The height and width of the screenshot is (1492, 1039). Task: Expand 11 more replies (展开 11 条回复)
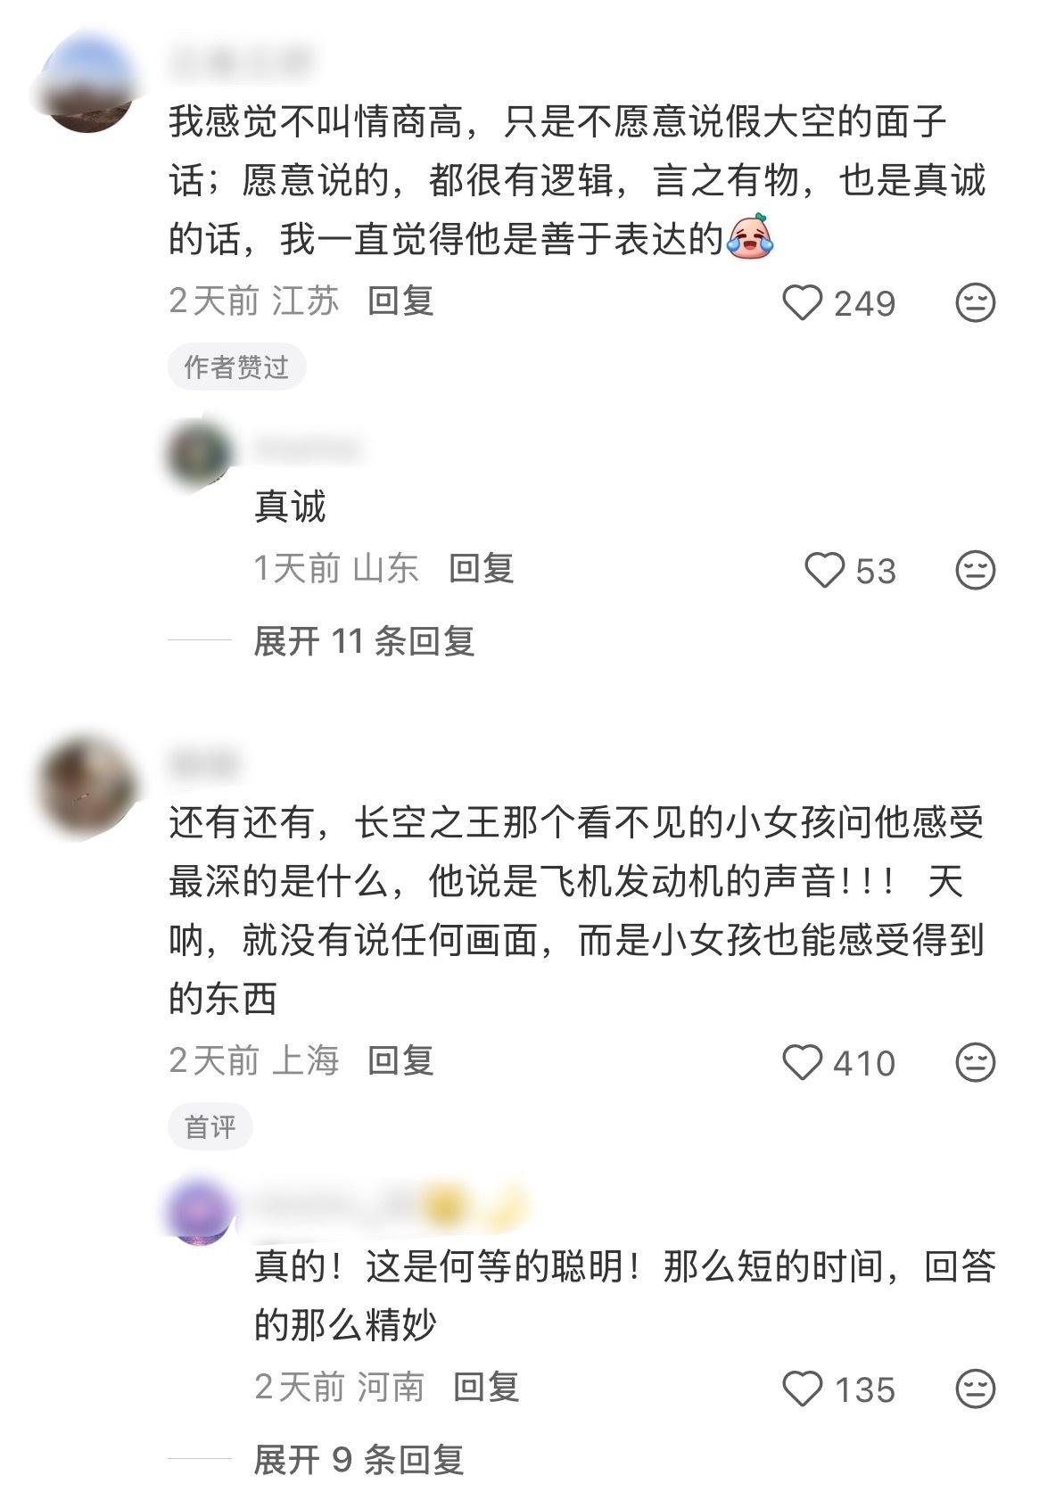pos(364,640)
